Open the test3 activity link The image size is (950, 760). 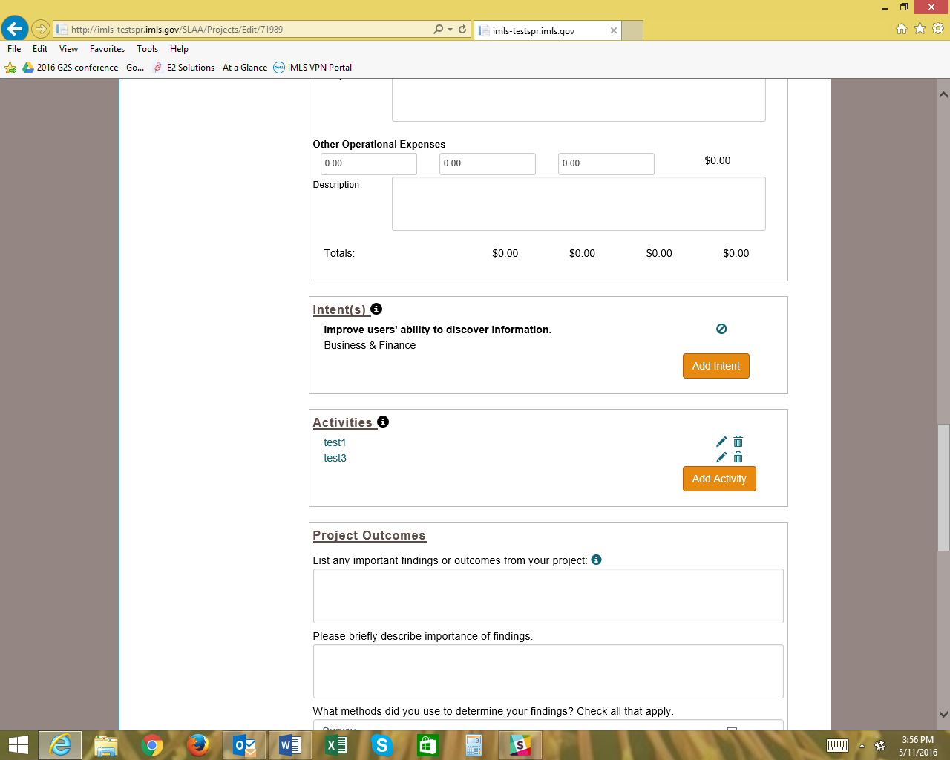(x=335, y=458)
